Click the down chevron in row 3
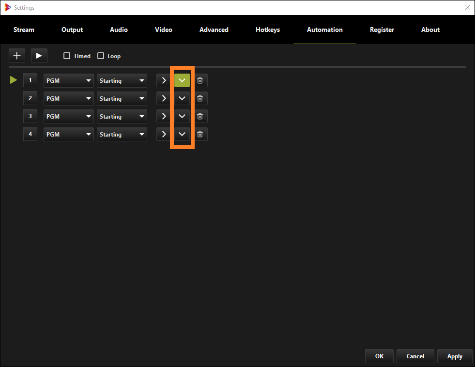This screenshot has width=475, height=367. (182, 116)
